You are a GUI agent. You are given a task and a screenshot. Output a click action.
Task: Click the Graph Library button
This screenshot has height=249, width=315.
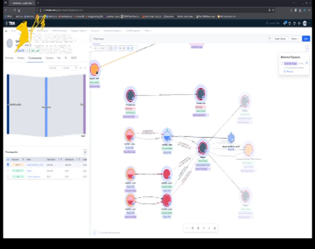[x=280, y=38]
